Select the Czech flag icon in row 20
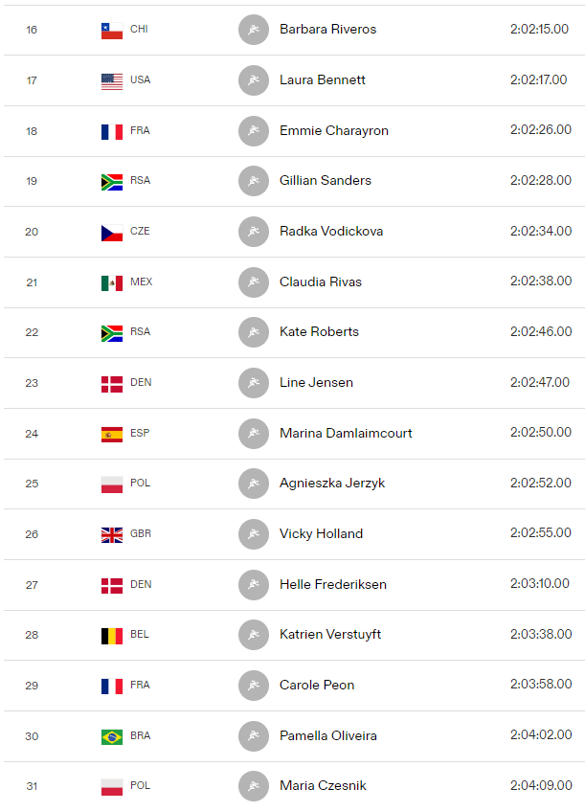Image resolution: width=585 pixels, height=811 pixels. [x=112, y=233]
